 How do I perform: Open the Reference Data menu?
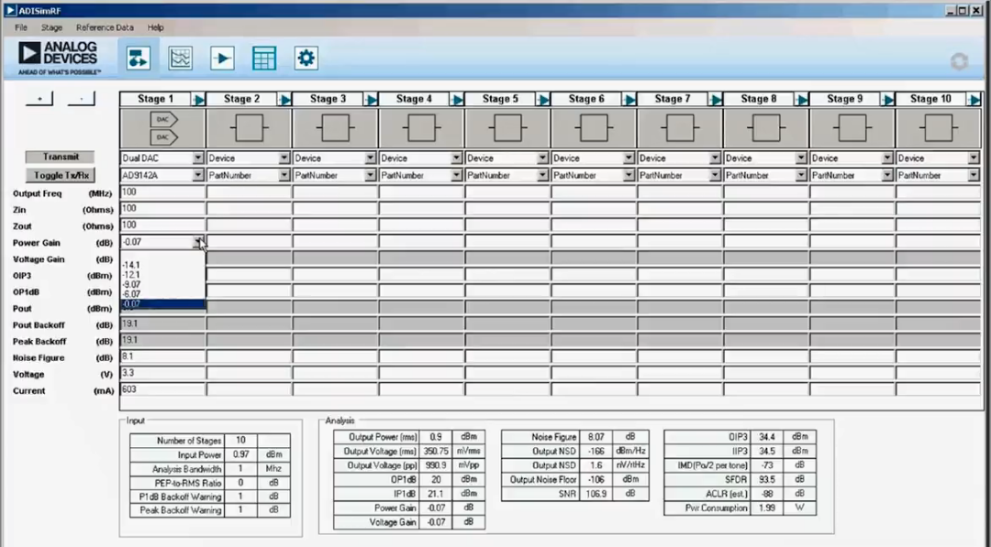(x=105, y=27)
